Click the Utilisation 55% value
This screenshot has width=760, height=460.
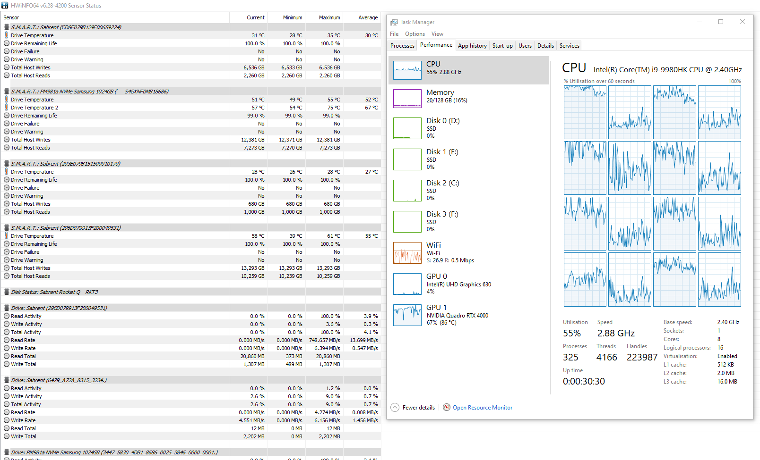pos(572,334)
